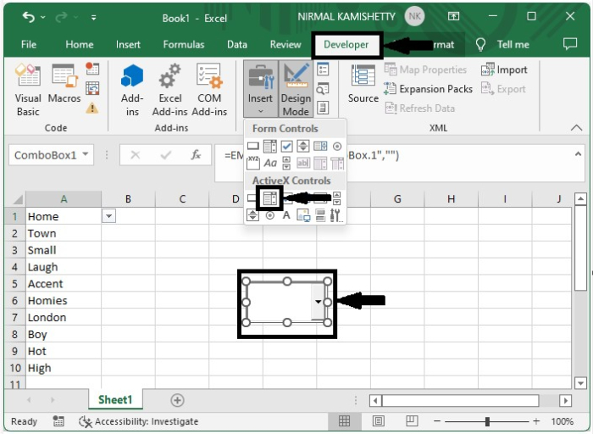
Task: Select ActiveX Spin Button control
Action: (252, 215)
